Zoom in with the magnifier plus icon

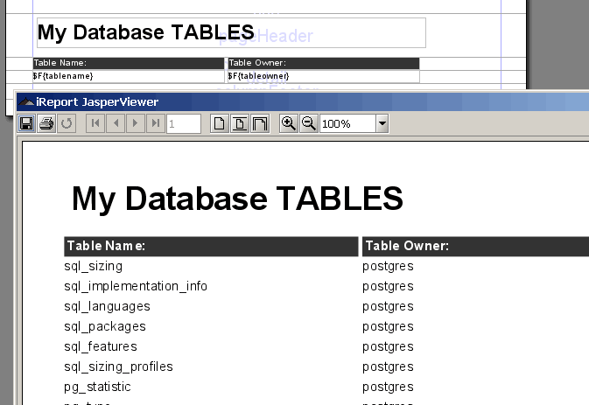click(289, 123)
